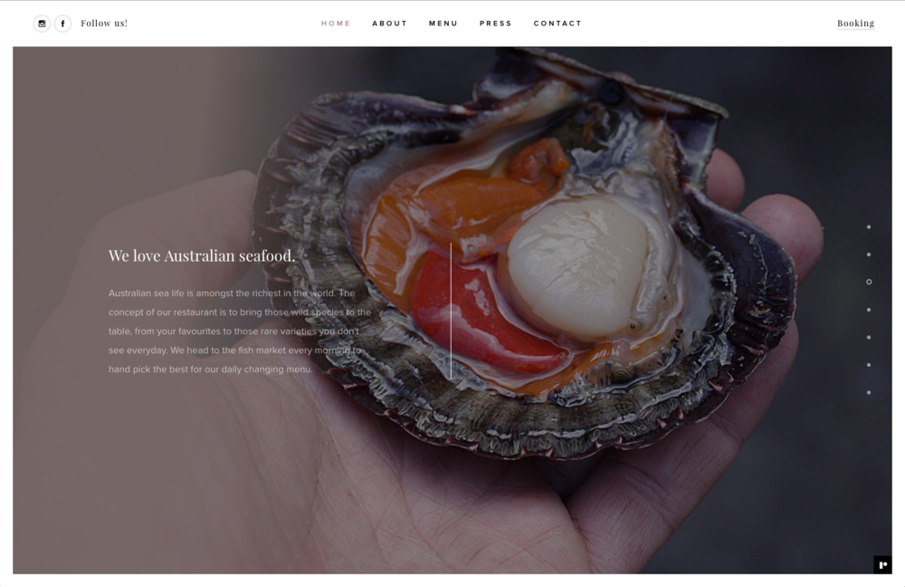This screenshot has height=587, width=905.
Task: Click the Australian sea life description paragraph
Action: coord(240,331)
